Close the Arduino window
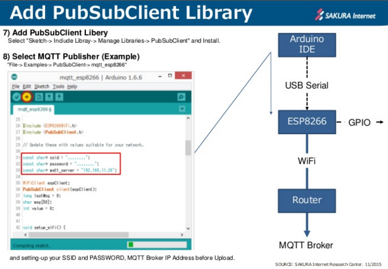The height and width of the screenshot is (269, 388). click(x=183, y=75)
